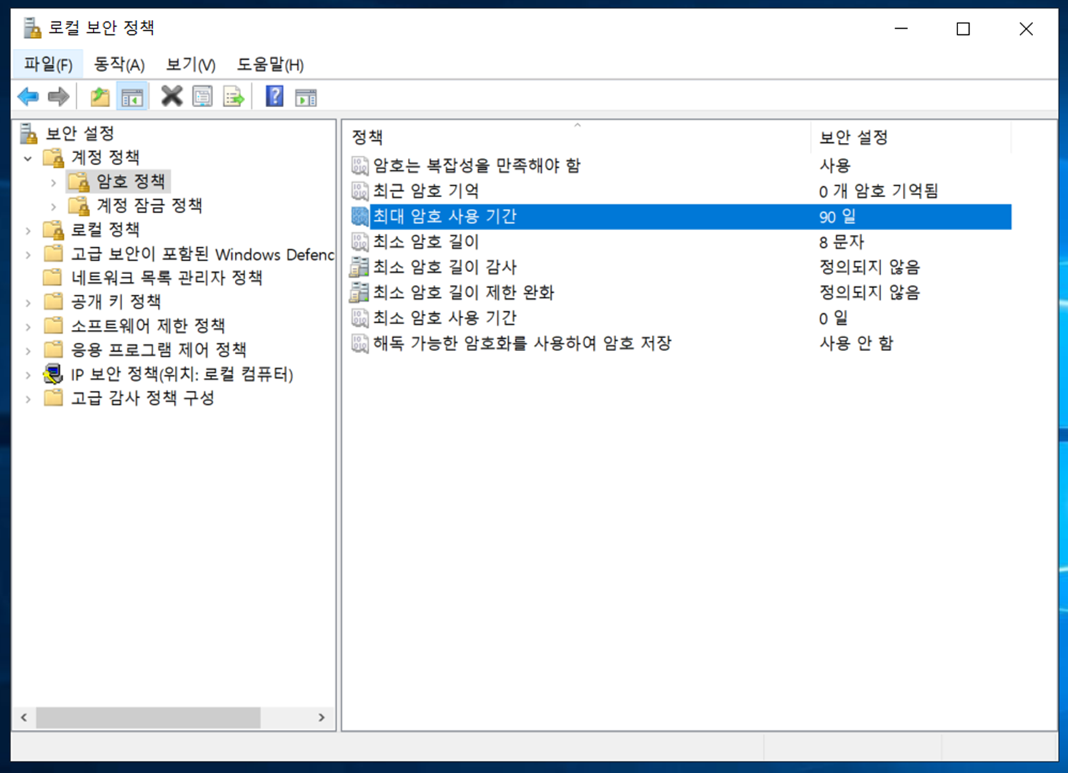Image resolution: width=1068 pixels, height=773 pixels.
Task: Click the 사용 value for password complexity
Action: [x=834, y=166]
